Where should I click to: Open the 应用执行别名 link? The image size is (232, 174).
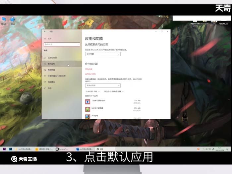coord(90,74)
